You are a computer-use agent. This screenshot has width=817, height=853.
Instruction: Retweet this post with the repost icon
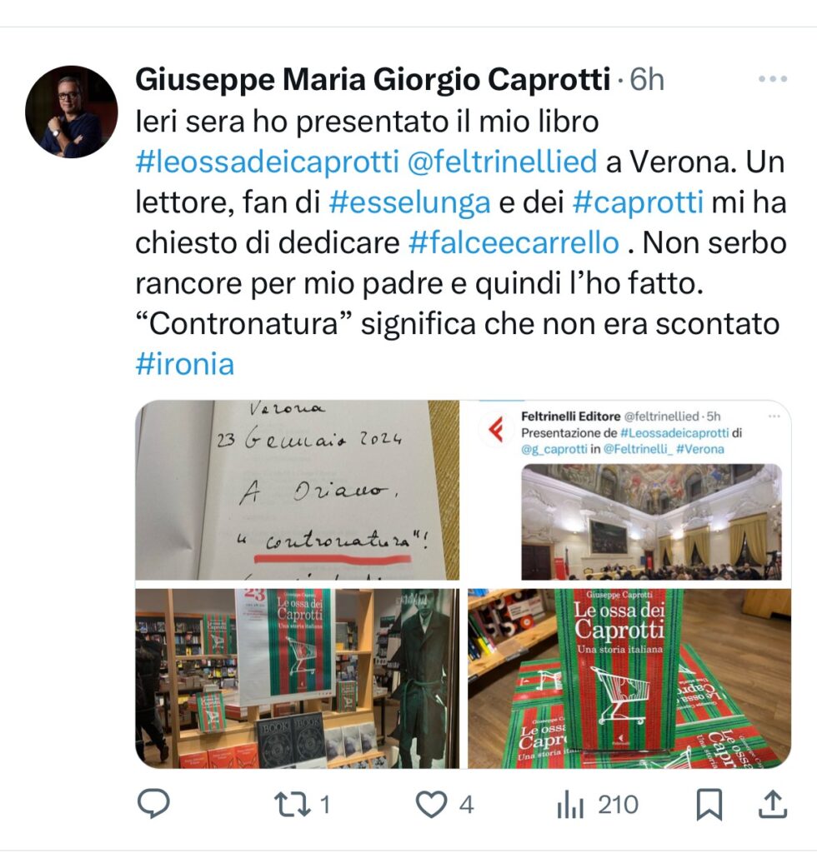pos(293,805)
